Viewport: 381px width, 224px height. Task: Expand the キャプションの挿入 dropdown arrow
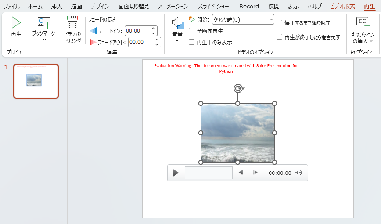pos(371,41)
